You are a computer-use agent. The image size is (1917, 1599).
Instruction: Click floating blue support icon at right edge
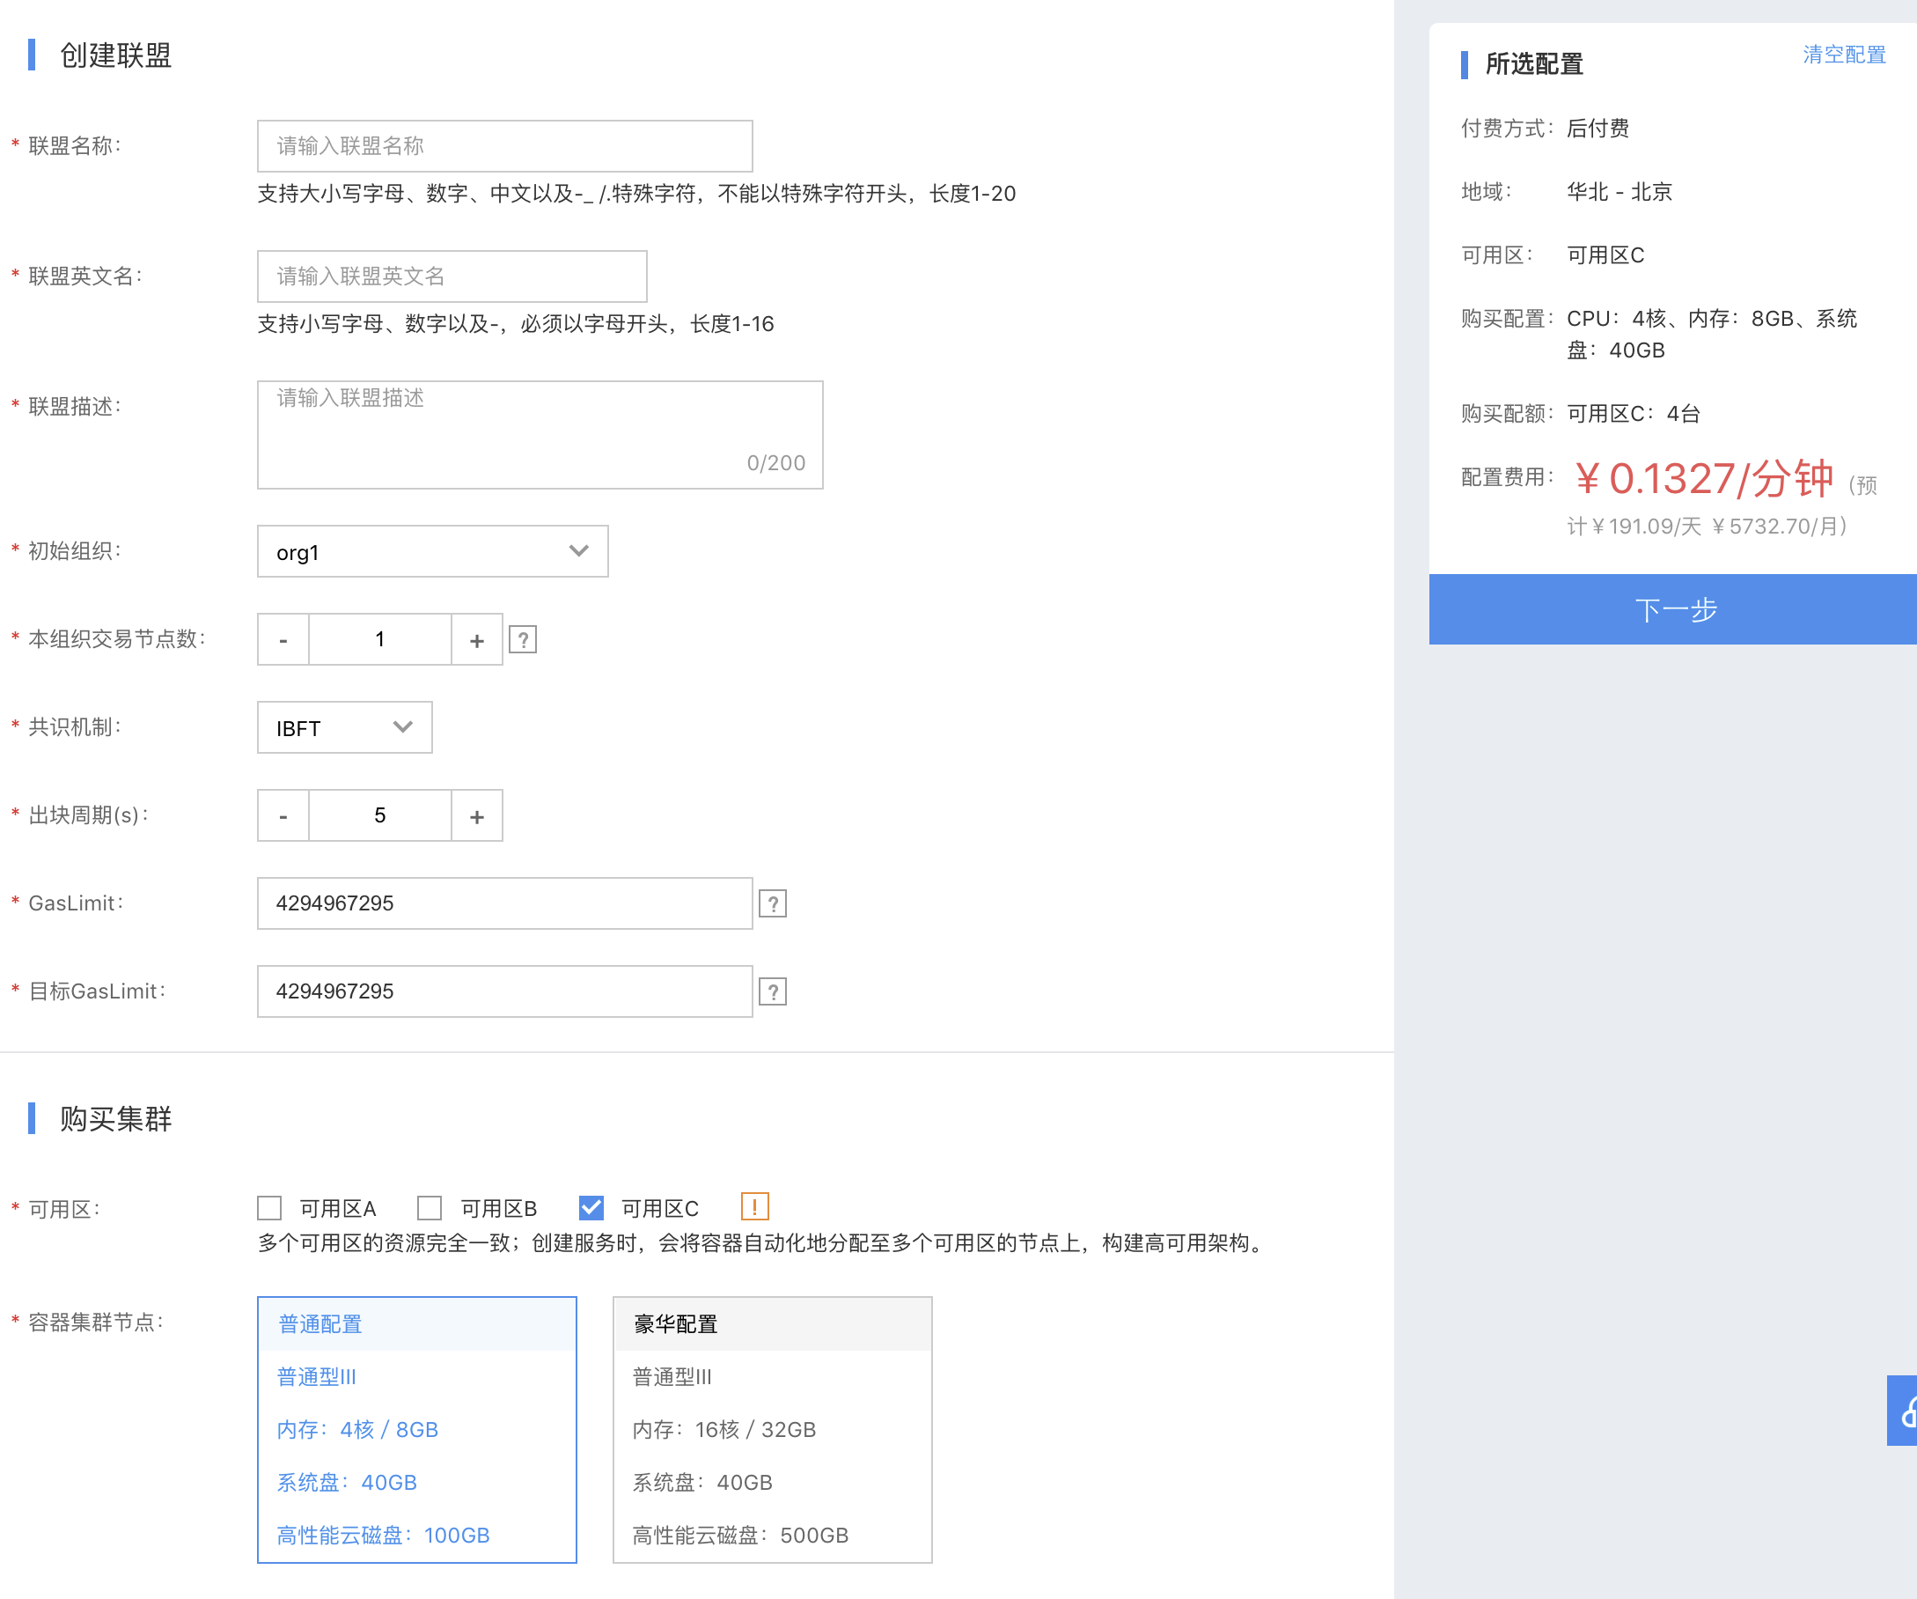click(1902, 1411)
